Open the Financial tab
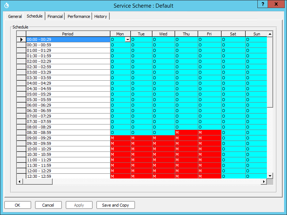Viewport: 287px width, 215px height. tap(55, 16)
